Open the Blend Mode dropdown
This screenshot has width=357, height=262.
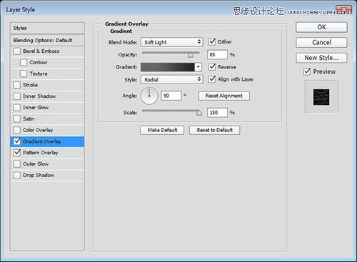point(171,42)
